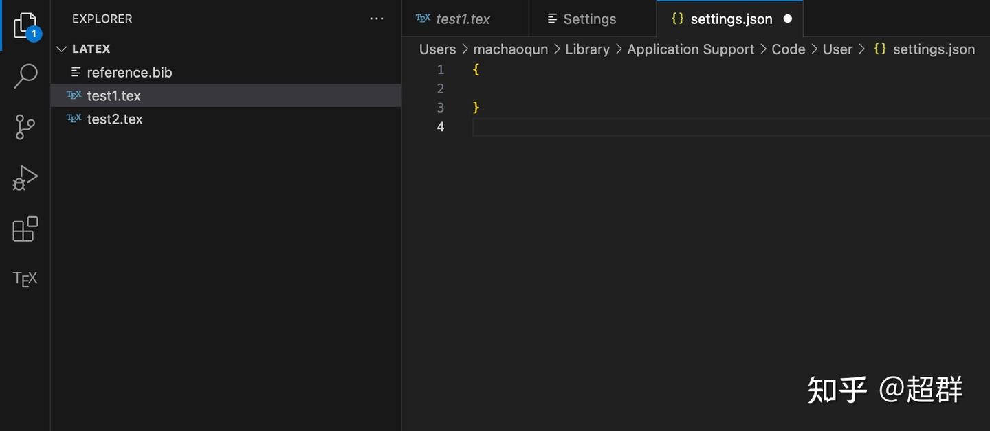Switch to the Settings tab
990x431 pixels.
(590, 19)
